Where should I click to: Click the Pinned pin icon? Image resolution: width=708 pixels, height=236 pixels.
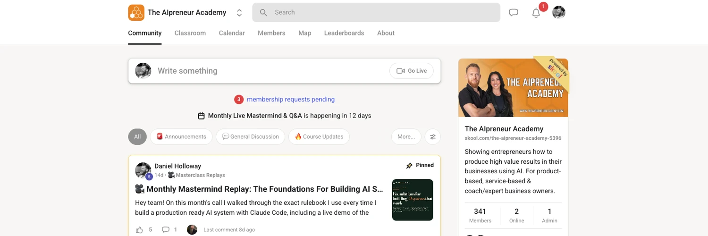point(409,166)
